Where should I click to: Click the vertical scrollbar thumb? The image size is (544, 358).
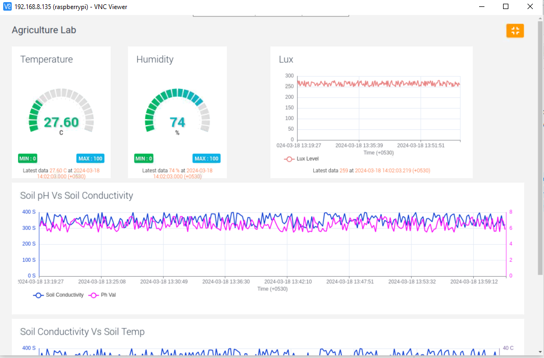point(540,147)
